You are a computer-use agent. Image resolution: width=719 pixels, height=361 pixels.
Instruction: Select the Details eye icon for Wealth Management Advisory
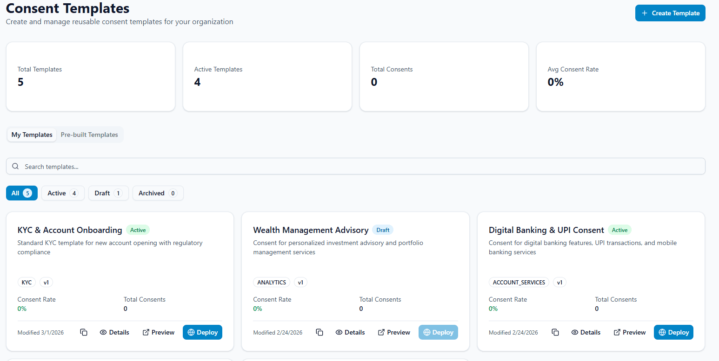(339, 332)
